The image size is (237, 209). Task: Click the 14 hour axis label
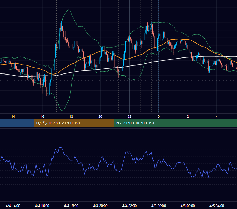click(13, 117)
